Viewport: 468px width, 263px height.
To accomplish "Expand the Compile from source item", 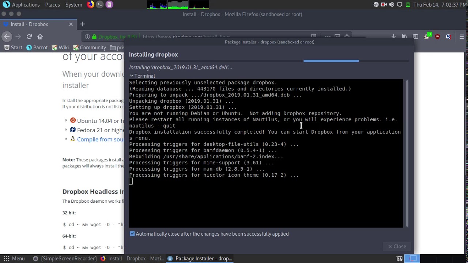I will tap(66, 139).
